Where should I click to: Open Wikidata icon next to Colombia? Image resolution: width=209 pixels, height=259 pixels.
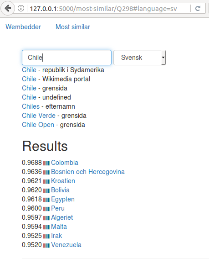click(46, 163)
